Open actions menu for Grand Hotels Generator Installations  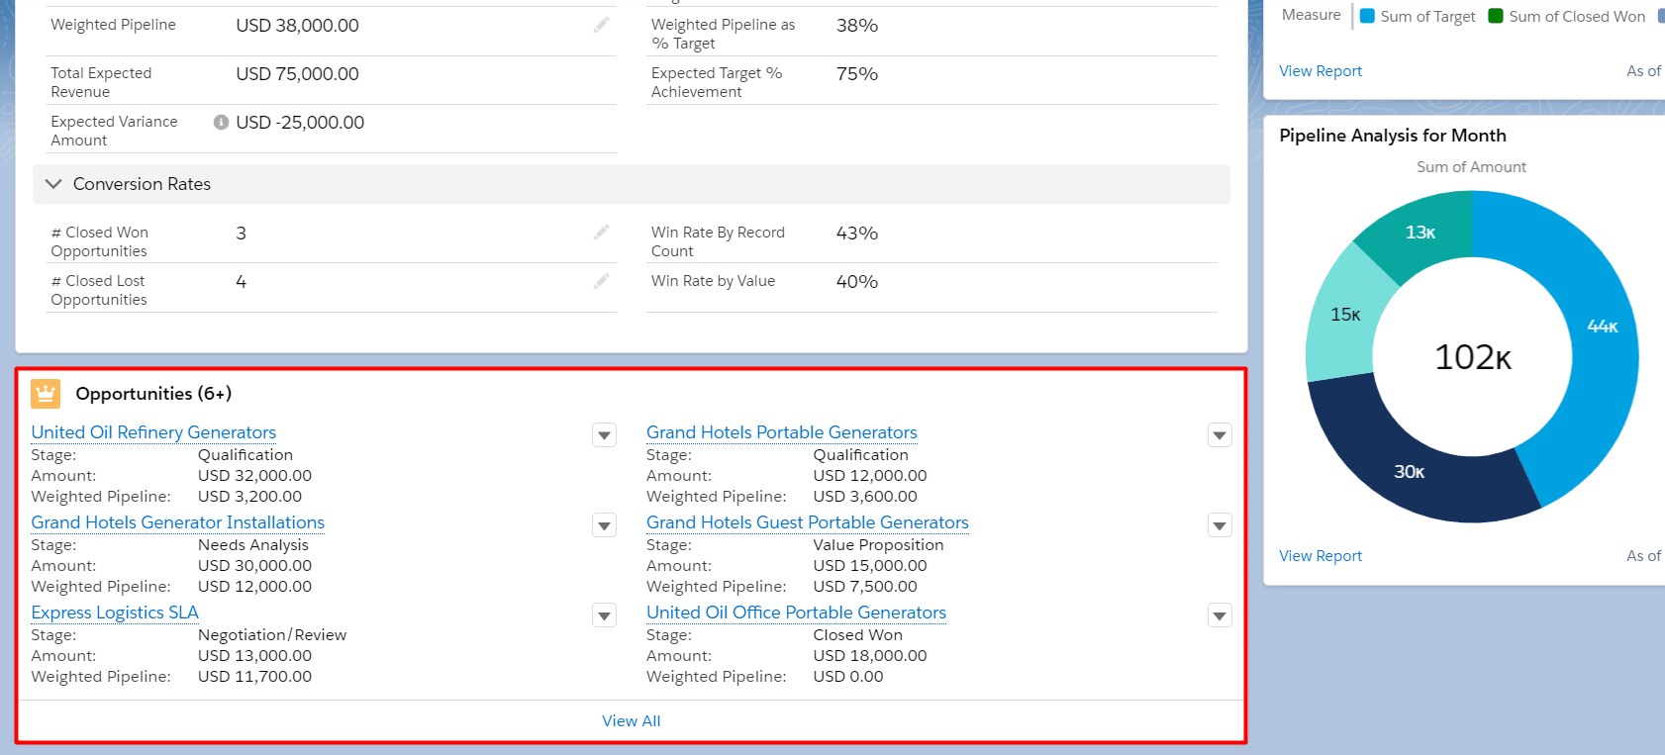pos(605,525)
